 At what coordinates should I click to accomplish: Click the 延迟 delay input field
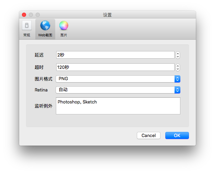115,55
